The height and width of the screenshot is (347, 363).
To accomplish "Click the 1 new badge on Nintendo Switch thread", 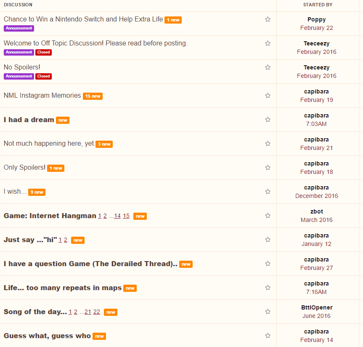I will 173,20.
